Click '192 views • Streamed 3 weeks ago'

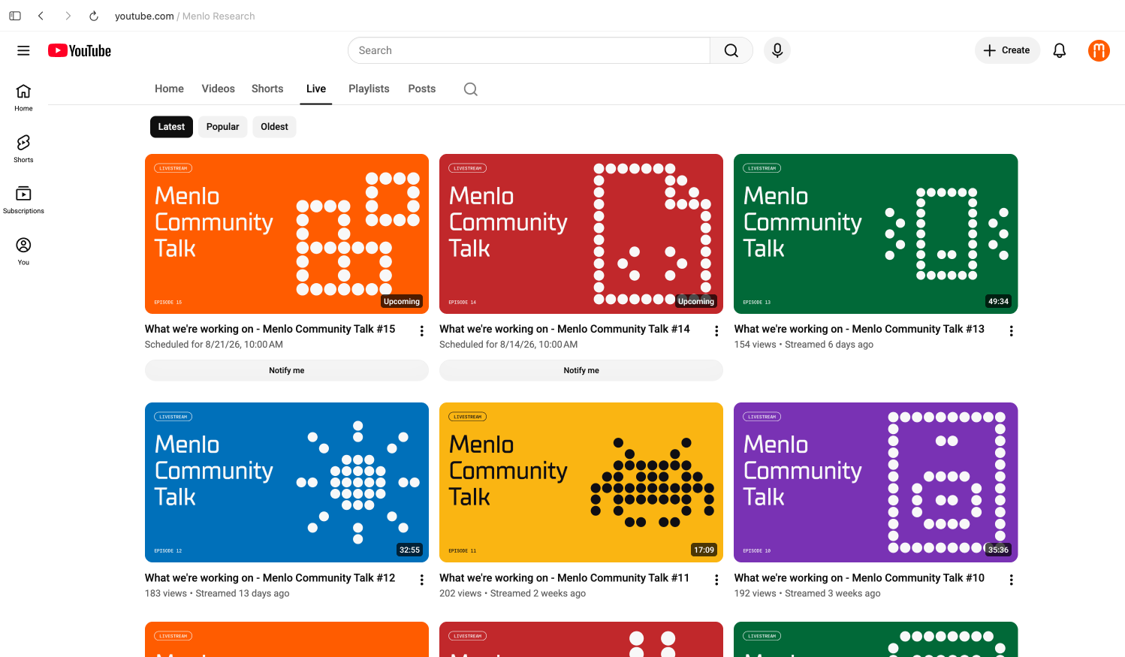pos(807,593)
